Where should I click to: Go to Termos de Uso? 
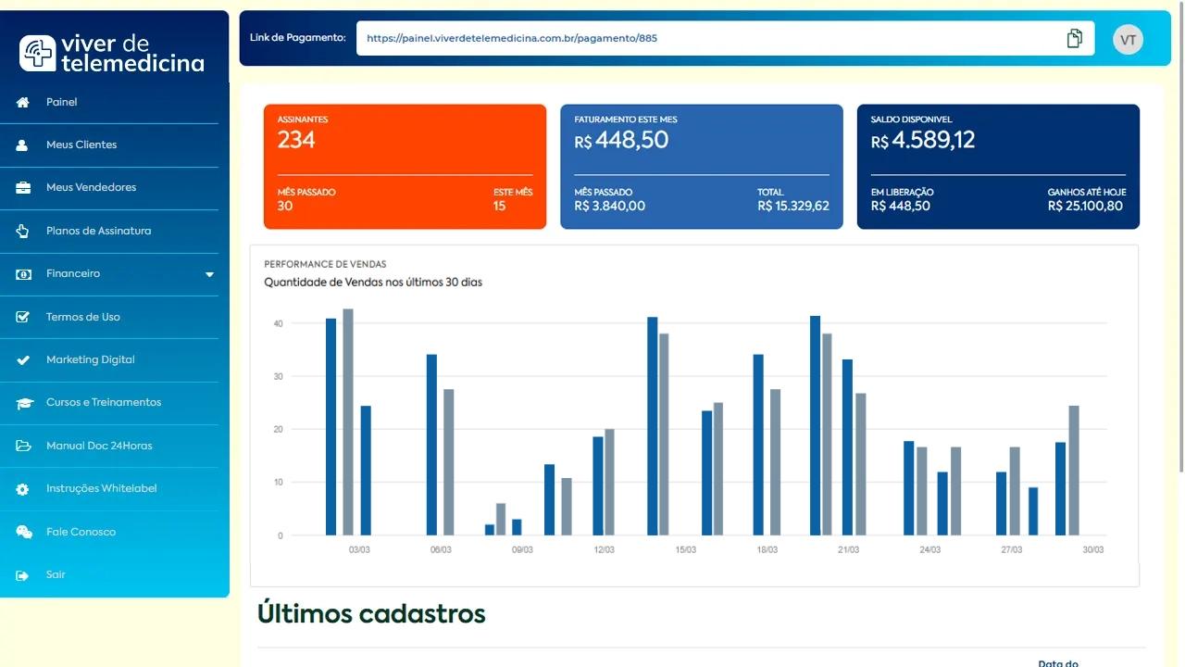point(83,317)
